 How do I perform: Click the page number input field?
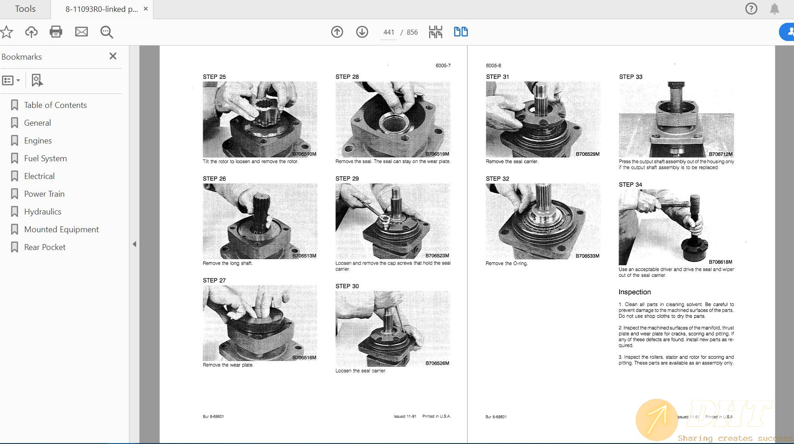click(x=389, y=32)
